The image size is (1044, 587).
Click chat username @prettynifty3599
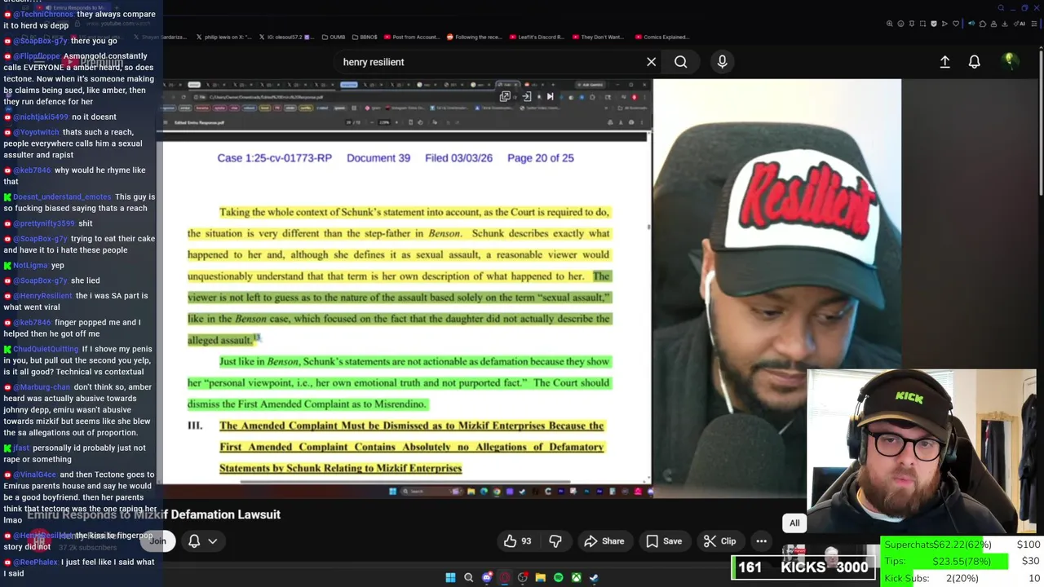[44, 223]
